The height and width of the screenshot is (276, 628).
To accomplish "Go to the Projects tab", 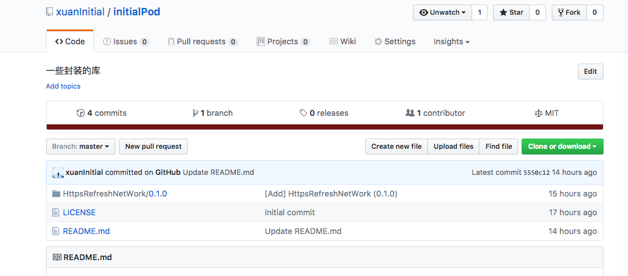I will [283, 41].
